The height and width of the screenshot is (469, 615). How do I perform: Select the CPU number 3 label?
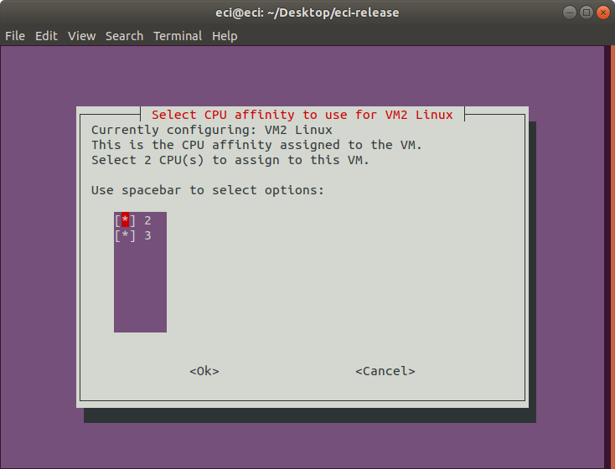coord(147,235)
